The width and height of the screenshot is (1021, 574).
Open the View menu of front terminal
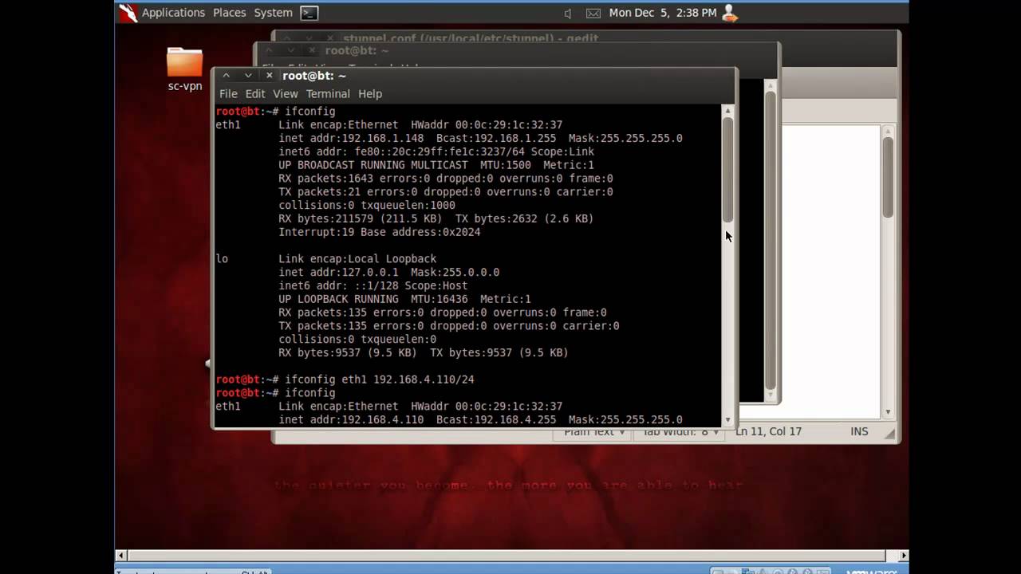[285, 93]
